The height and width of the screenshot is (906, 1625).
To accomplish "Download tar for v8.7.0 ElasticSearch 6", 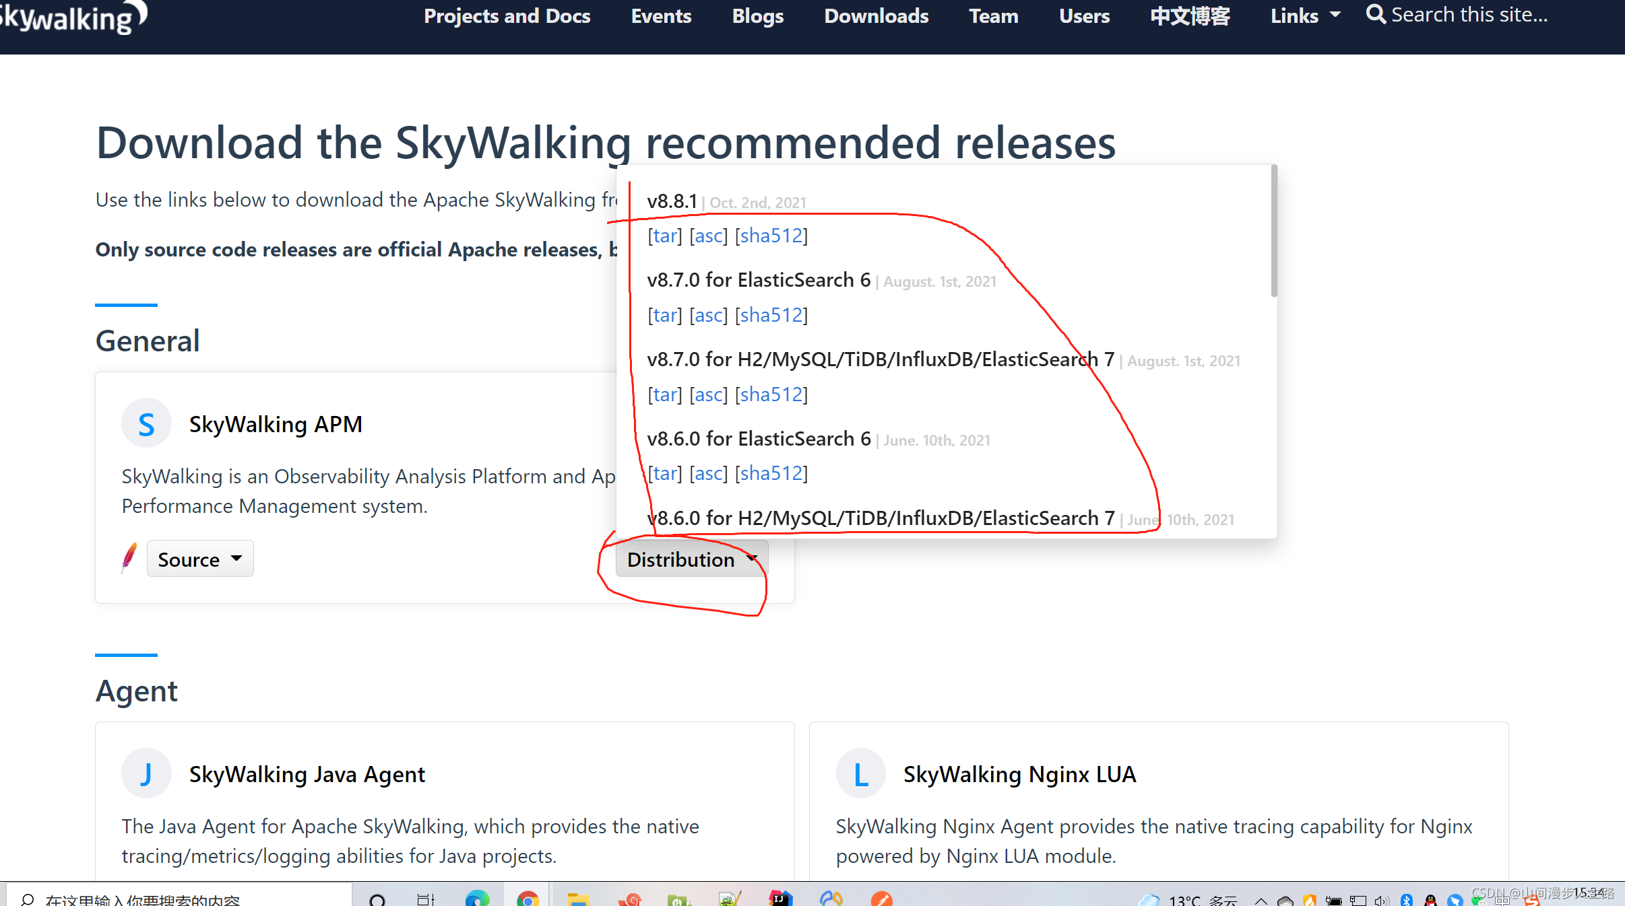I will coord(665,315).
